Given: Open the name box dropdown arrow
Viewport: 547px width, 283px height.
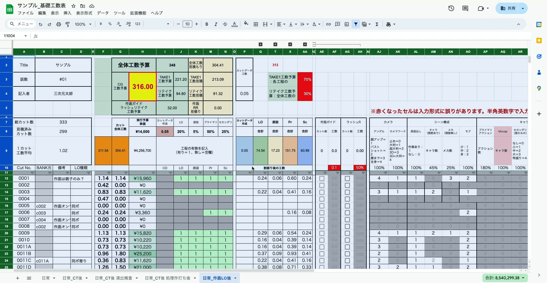Looking at the screenshot, I should [x=26, y=36].
